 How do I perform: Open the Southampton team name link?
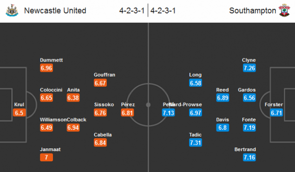(x=252, y=11)
